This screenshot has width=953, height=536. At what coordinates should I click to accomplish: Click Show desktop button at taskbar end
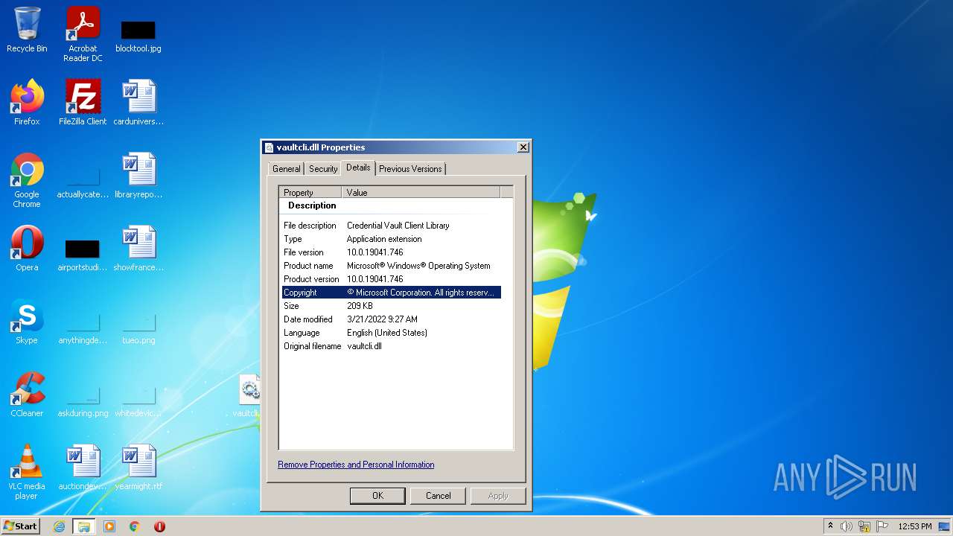pos(946,526)
